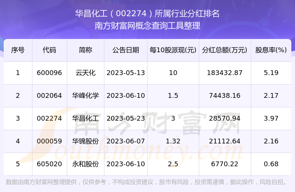Select the company name 华昌化工 in table
Image resolution: width=295 pixels, height=192 pixels.
click(x=86, y=118)
